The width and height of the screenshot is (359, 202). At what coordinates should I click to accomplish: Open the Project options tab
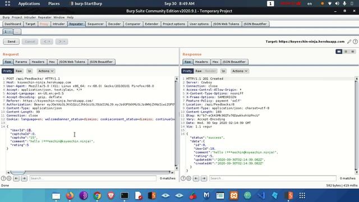[x=174, y=24]
